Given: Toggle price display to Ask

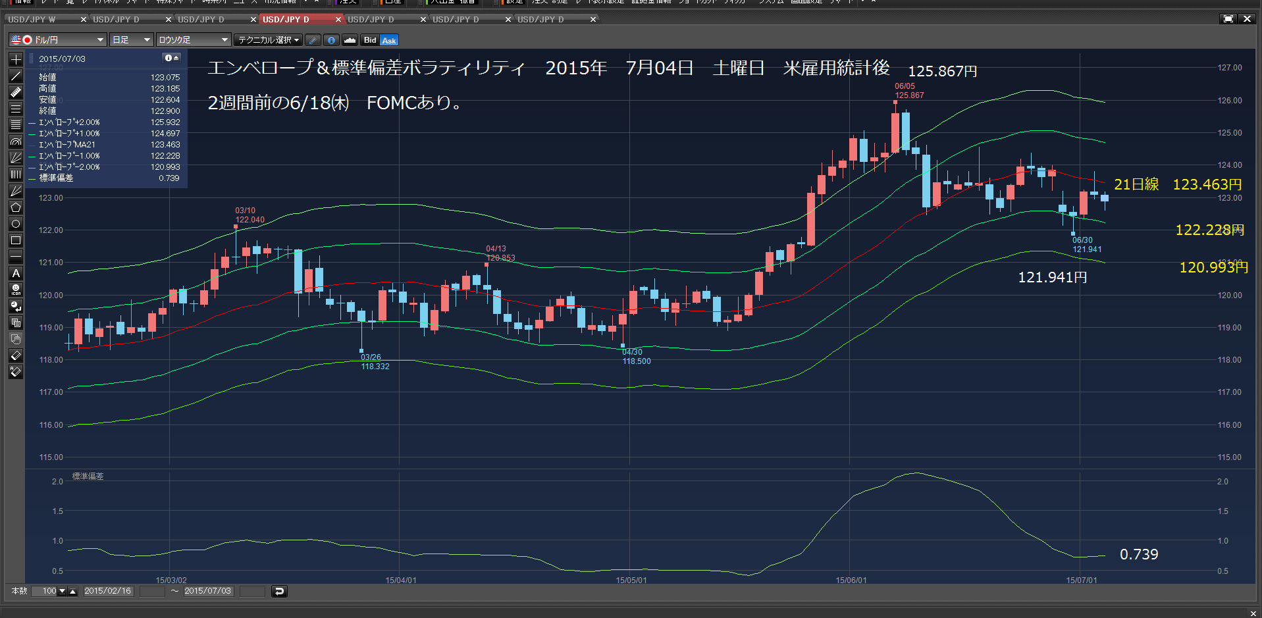Looking at the screenshot, I should coord(389,40).
